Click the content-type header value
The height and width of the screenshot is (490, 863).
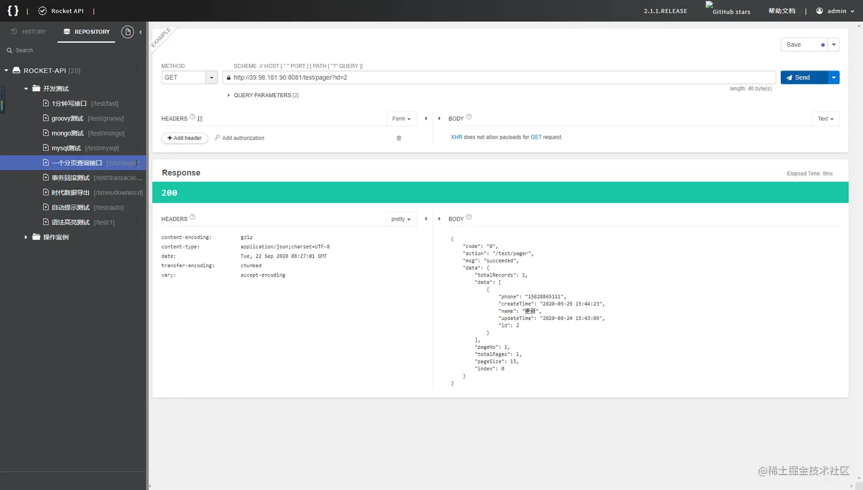285,247
